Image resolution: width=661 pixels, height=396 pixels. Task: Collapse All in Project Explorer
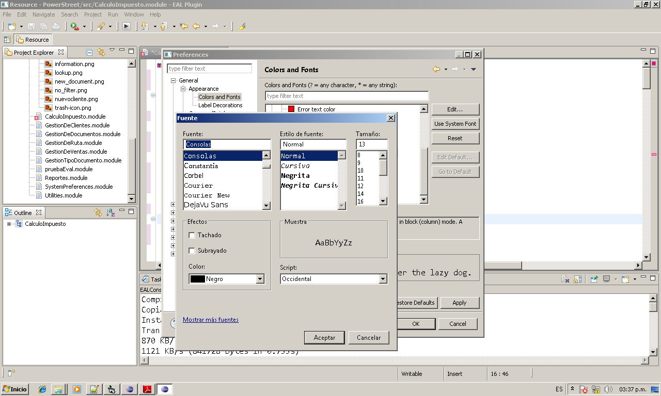coord(89,52)
